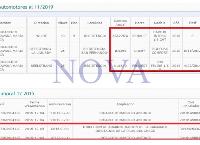This screenshot has width=200, height=145.
Task: Select the Direccion column header
Action: click(x=41, y=23)
